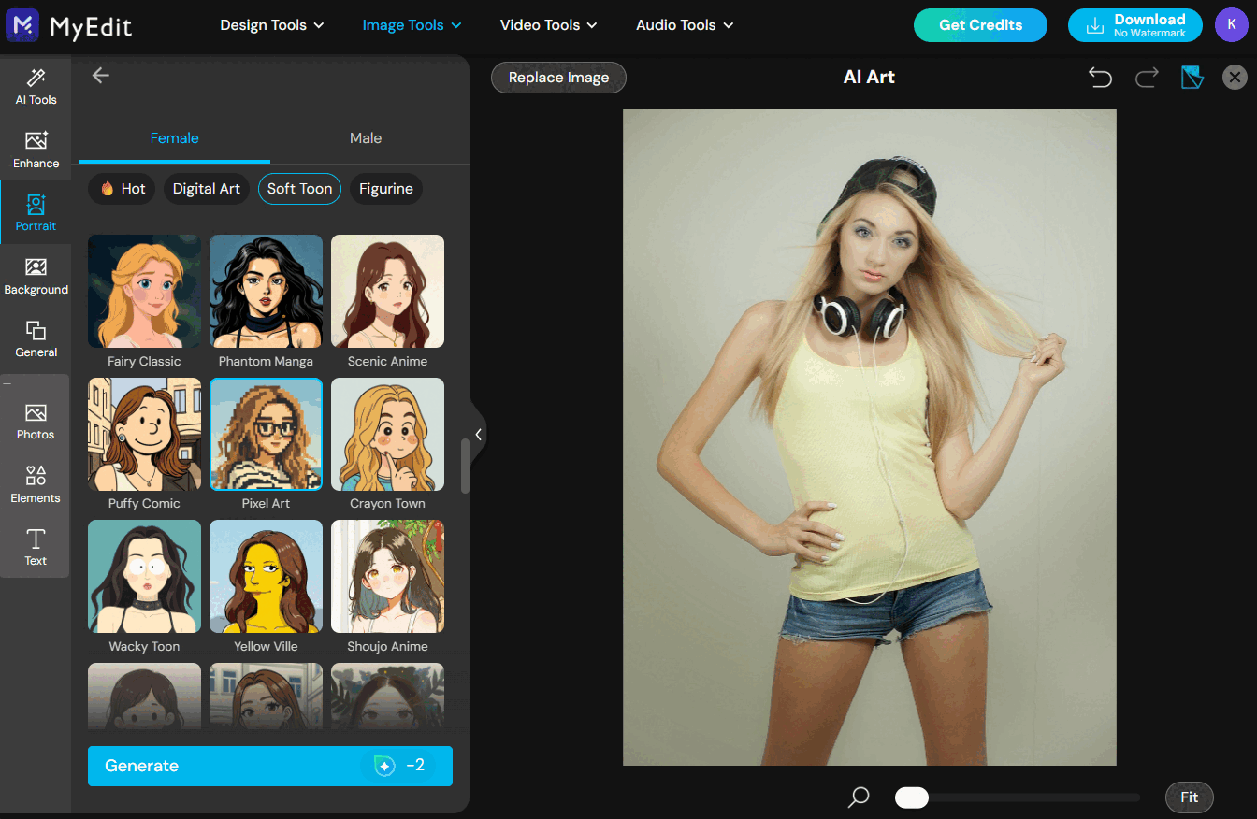
Task: Click the zoom magnifier icon
Action: coord(858,797)
